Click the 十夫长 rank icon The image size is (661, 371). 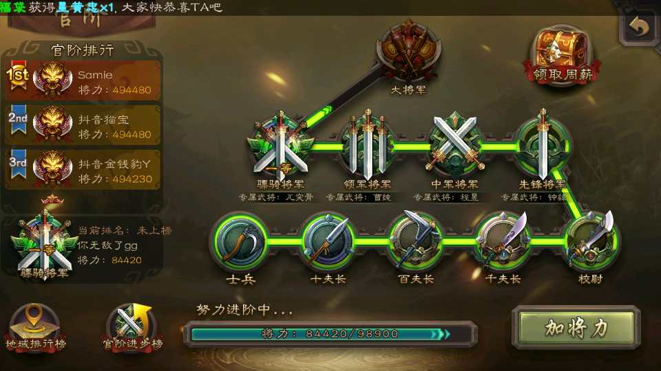click(328, 241)
